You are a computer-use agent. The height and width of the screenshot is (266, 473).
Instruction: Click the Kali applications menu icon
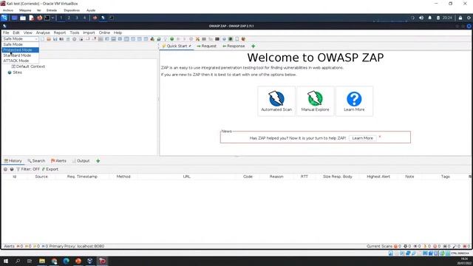click(4, 18)
